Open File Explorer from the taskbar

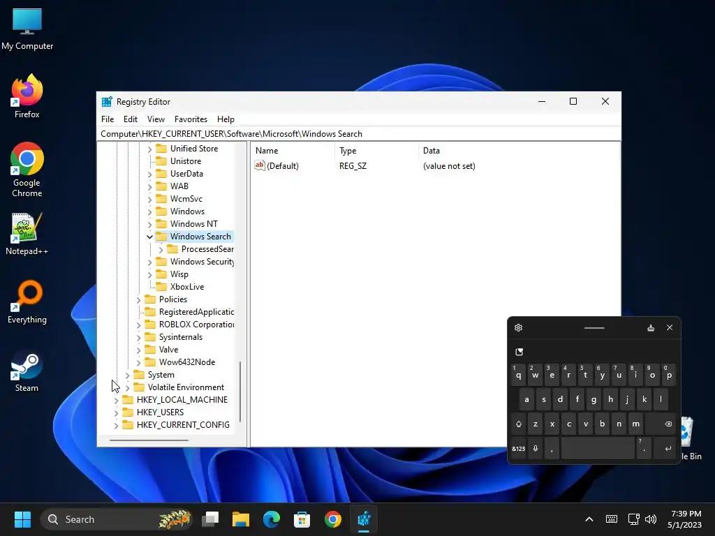241,519
